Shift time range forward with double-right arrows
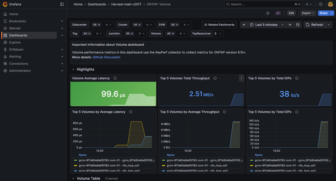 click(290, 25)
